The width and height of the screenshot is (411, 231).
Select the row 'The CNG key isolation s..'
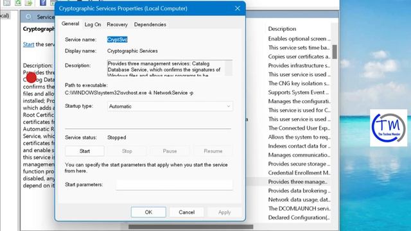(299, 83)
